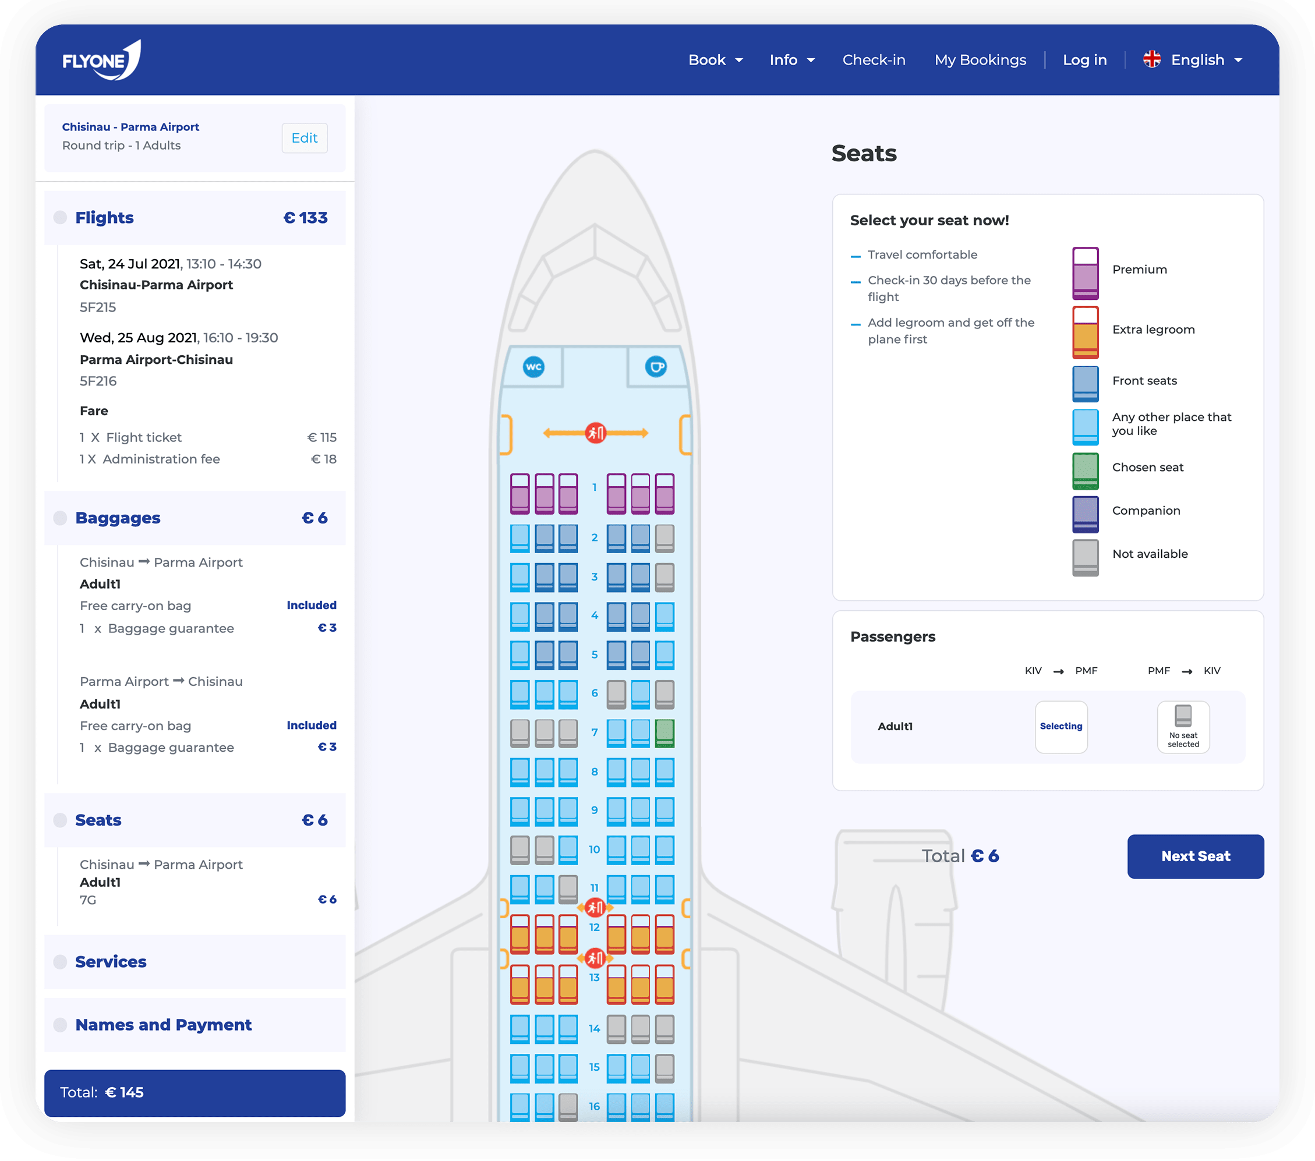Click My Bookings menu item

(x=980, y=59)
